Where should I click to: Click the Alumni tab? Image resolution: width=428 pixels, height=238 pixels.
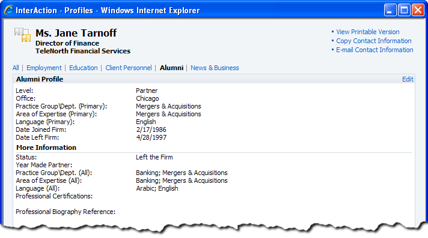tap(171, 68)
